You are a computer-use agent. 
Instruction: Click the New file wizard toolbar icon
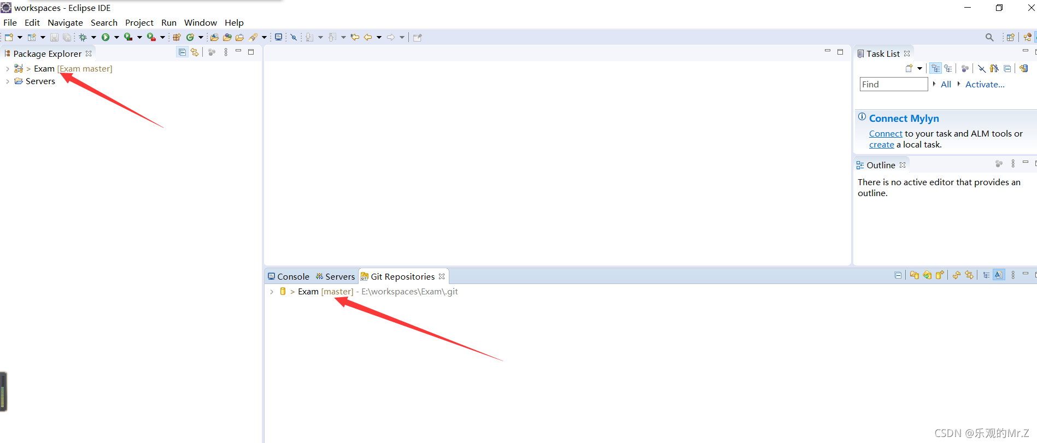pos(9,37)
